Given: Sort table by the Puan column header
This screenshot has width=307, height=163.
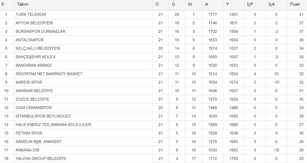Looking at the screenshot, I should coord(295,4).
